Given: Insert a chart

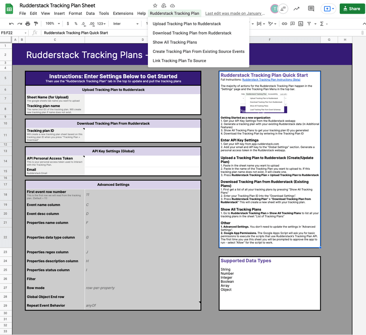Looking at the screenshot, I should [301, 24].
